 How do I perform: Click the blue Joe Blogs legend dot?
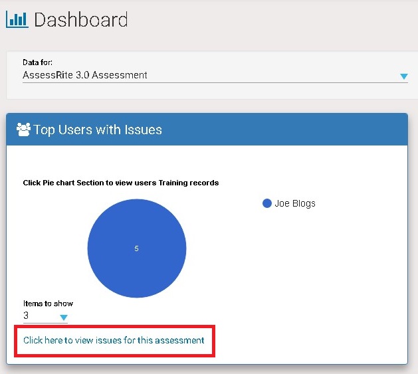pyautogui.click(x=267, y=204)
